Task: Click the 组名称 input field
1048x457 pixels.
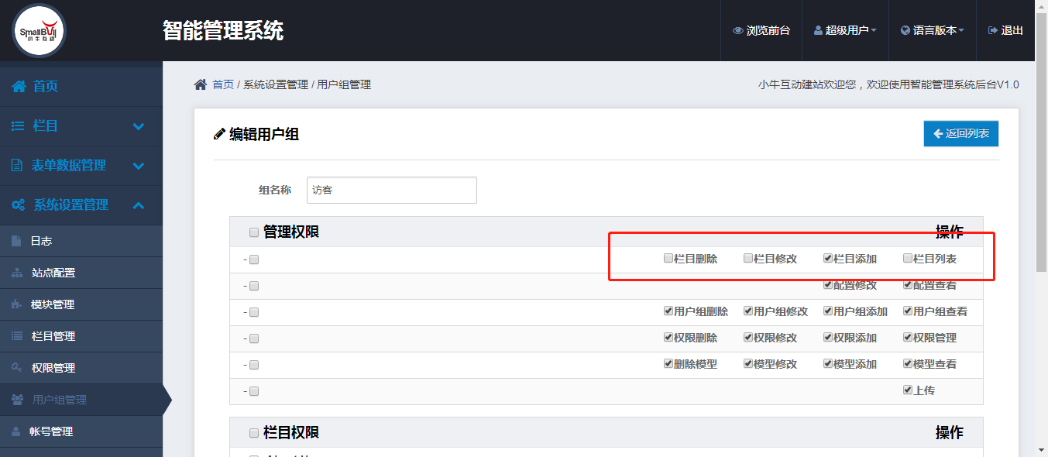Action: point(392,190)
